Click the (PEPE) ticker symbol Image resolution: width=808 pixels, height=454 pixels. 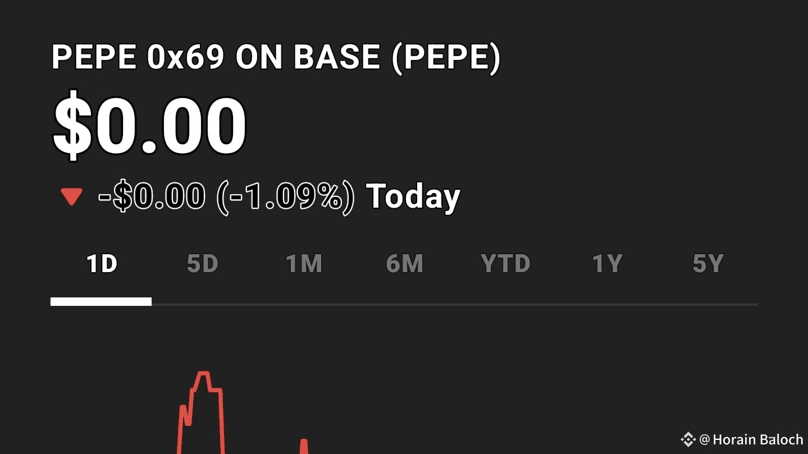pyautogui.click(x=445, y=57)
